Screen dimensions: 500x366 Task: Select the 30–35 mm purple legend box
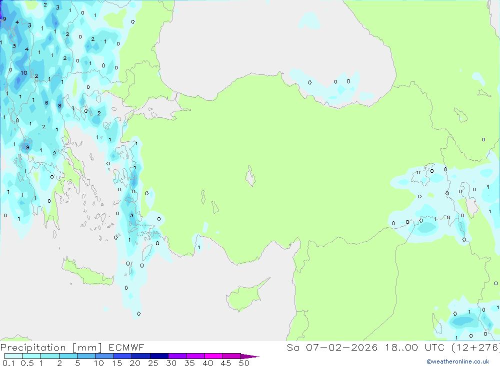(x=177, y=356)
